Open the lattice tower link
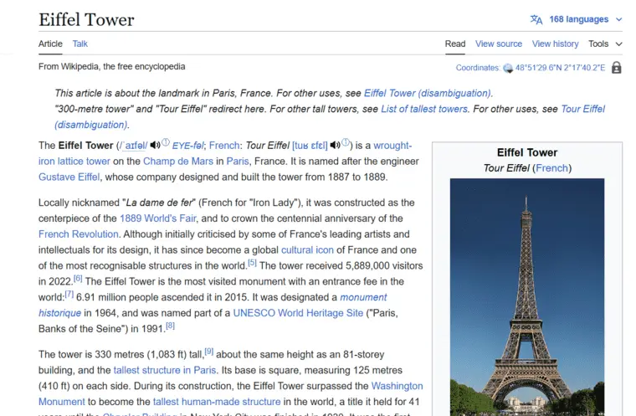The height and width of the screenshot is (416, 636). click(84, 162)
